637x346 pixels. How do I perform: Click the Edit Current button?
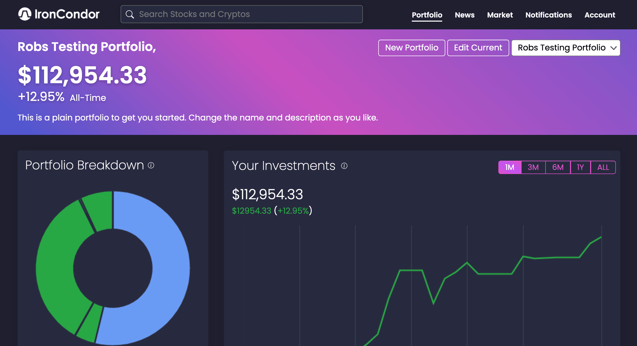pos(478,48)
